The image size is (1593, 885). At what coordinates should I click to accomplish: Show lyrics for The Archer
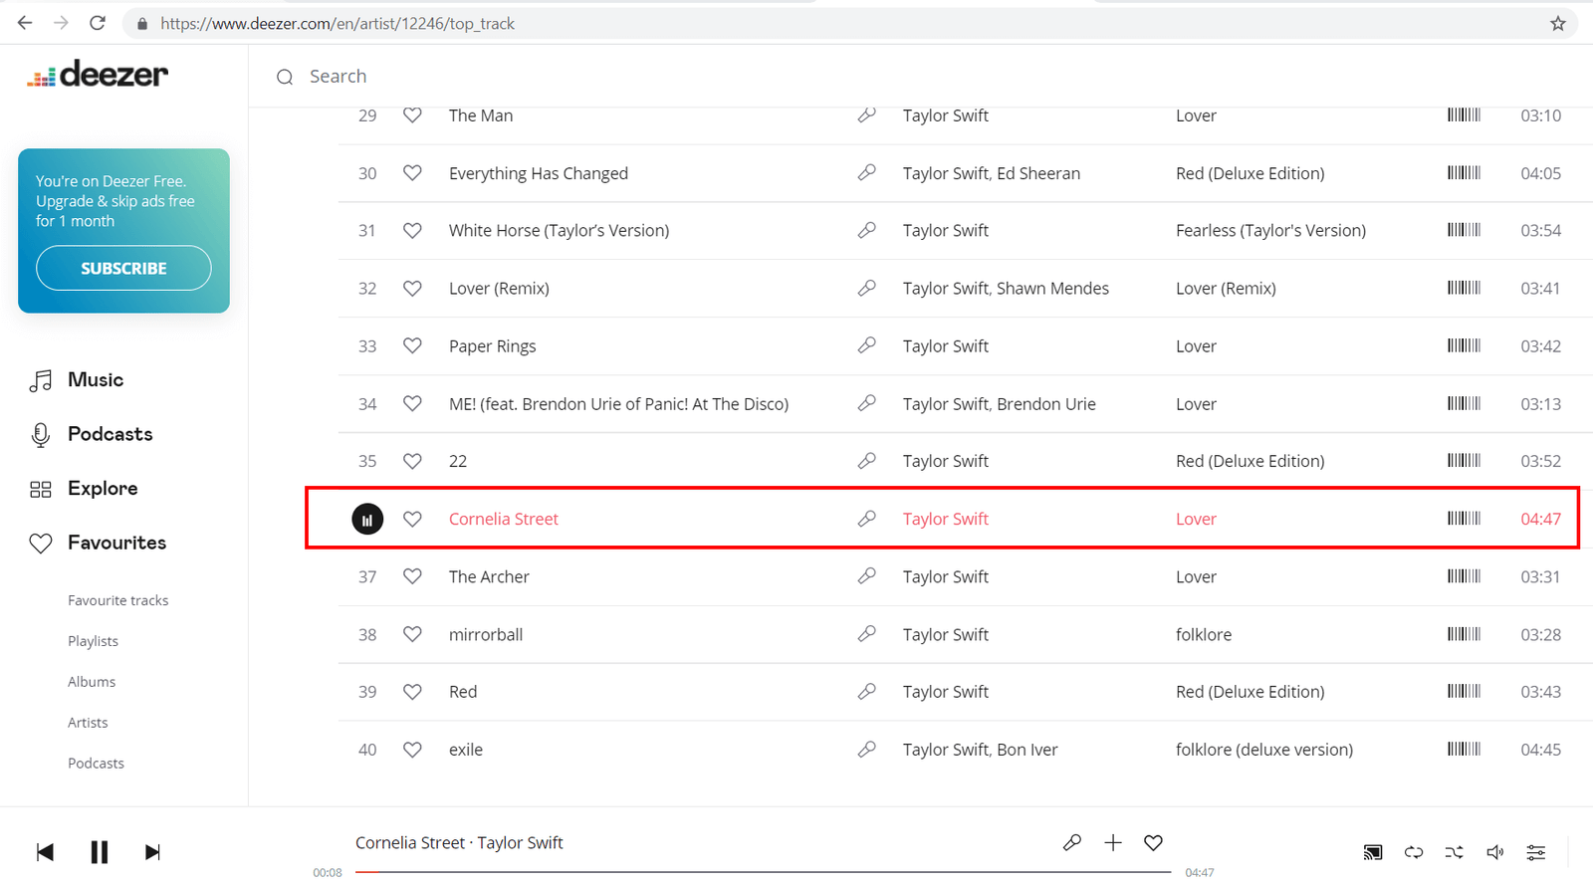point(867,576)
